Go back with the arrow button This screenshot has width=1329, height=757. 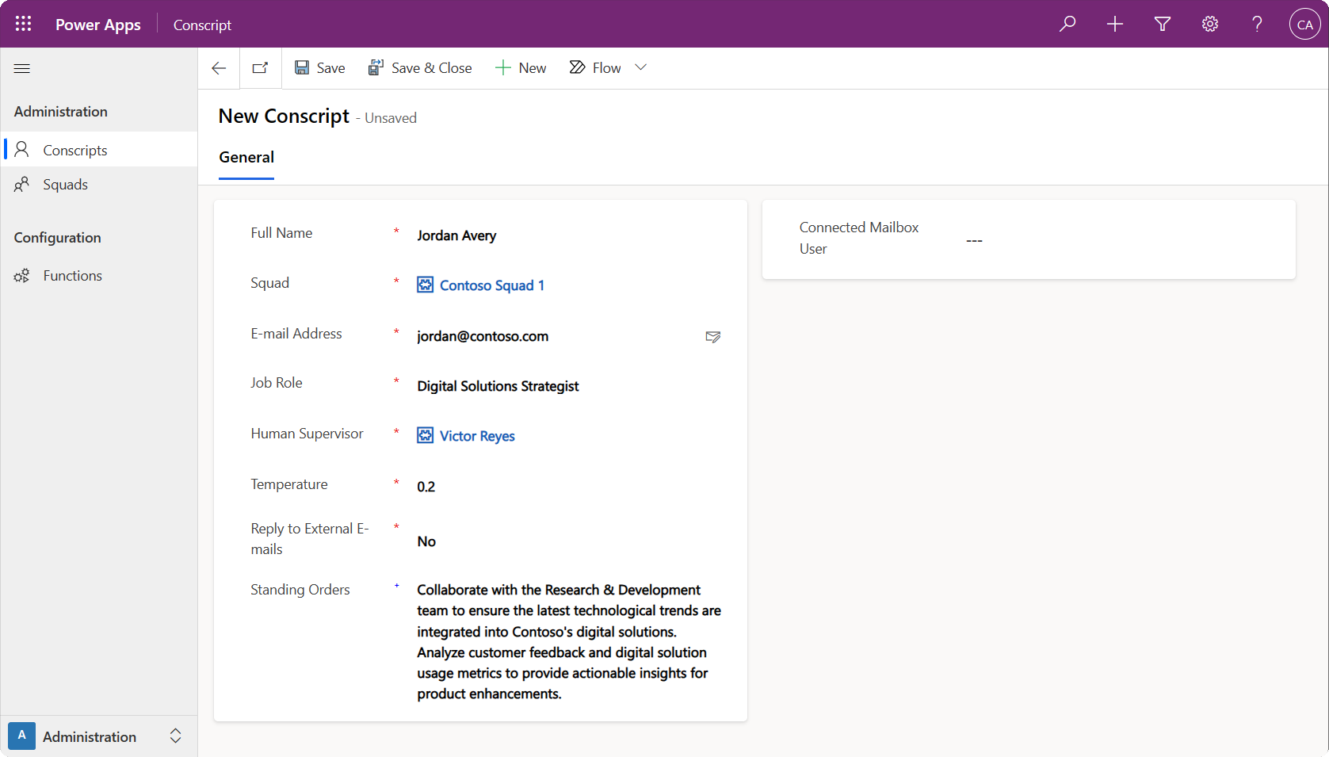click(x=219, y=68)
